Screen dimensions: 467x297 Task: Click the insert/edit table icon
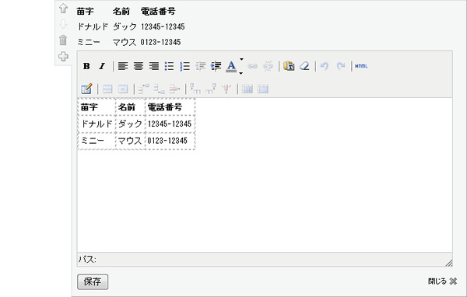(x=86, y=89)
